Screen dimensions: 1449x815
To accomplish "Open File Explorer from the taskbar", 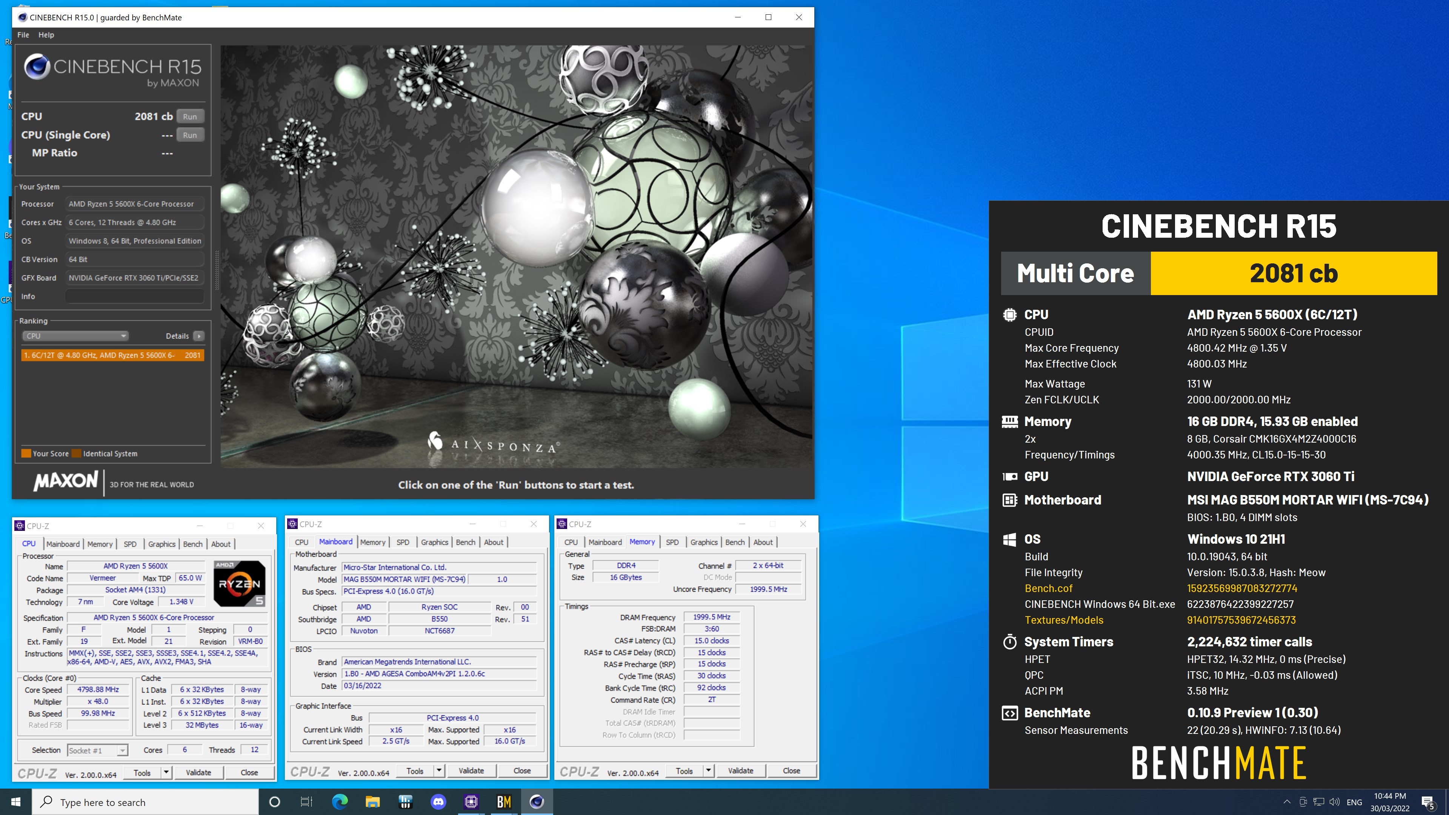I will pyautogui.click(x=372, y=802).
